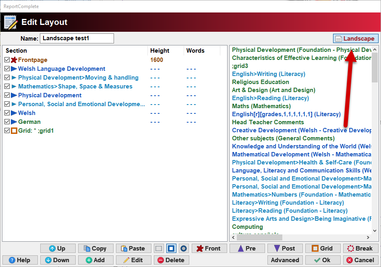
Task: Toggle the Landscape orientation button
Action: coord(356,39)
